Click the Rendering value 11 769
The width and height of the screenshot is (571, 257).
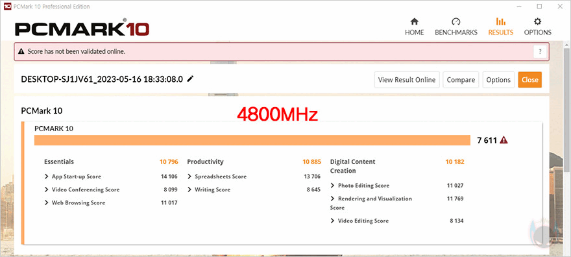(x=455, y=199)
